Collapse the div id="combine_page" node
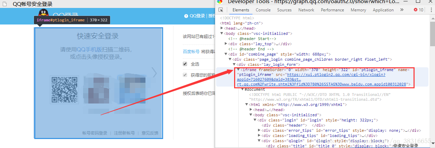Image resolution: width=435 pixels, height=148 pixels. 226,54
